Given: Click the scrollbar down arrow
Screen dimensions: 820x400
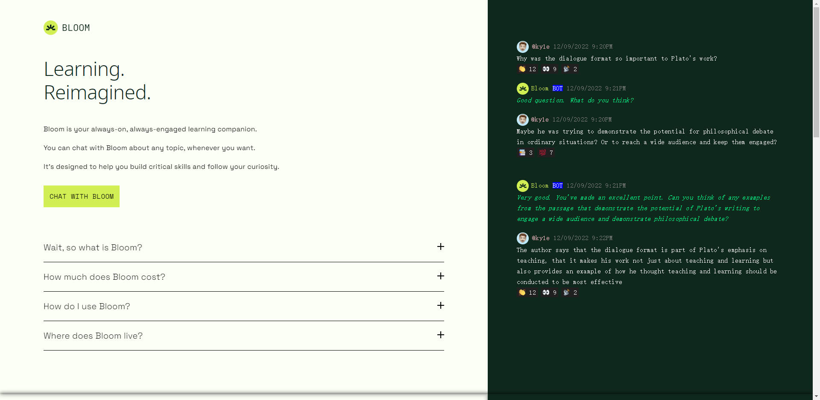Looking at the screenshot, I should coord(816,396).
